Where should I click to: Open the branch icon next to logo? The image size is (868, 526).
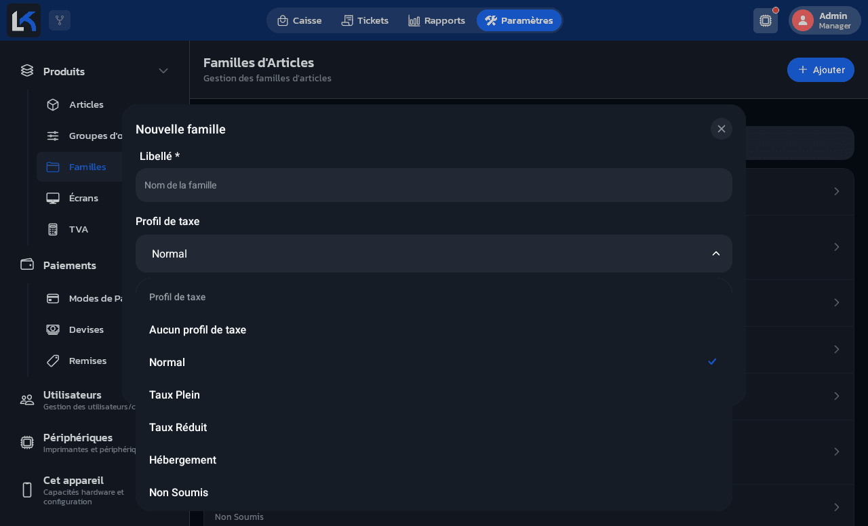(x=60, y=20)
